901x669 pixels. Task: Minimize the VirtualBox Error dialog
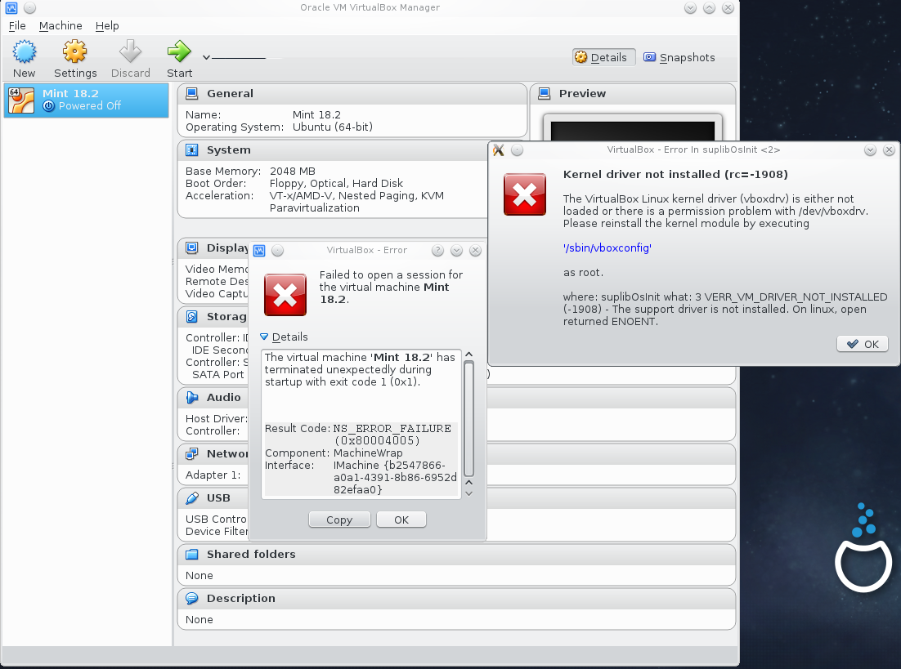pos(457,251)
